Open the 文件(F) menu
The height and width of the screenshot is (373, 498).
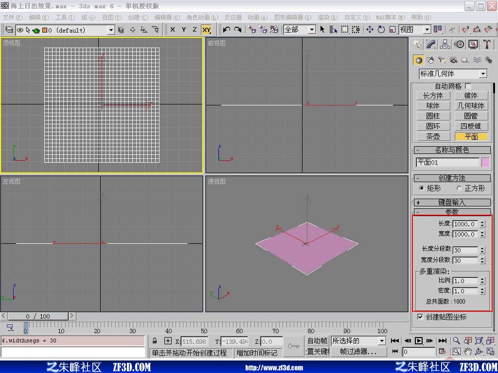pyautogui.click(x=12, y=17)
